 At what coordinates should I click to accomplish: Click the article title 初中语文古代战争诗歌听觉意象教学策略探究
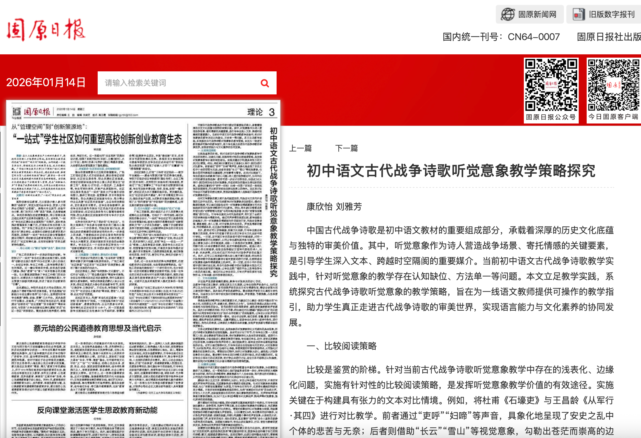tap(451, 170)
